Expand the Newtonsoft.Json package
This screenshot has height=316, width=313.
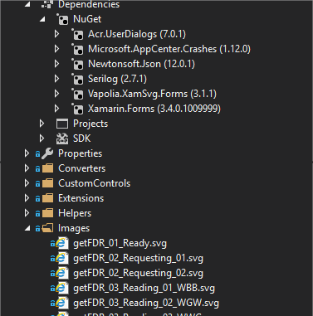tap(56, 64)
